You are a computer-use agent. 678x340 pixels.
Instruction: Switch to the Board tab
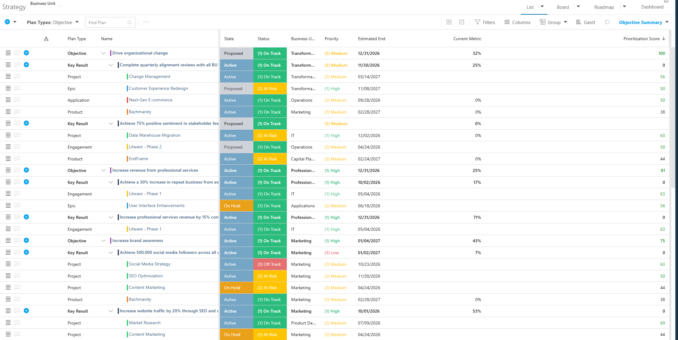pyautogui.click(x=563, y=7)
